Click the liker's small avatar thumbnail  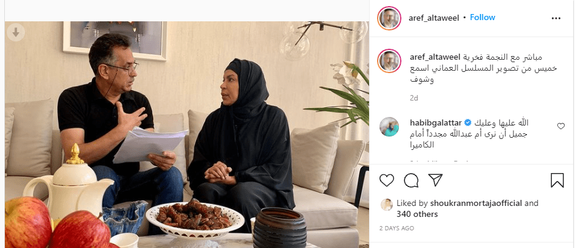pyautogui.click(x=387, y=204)
